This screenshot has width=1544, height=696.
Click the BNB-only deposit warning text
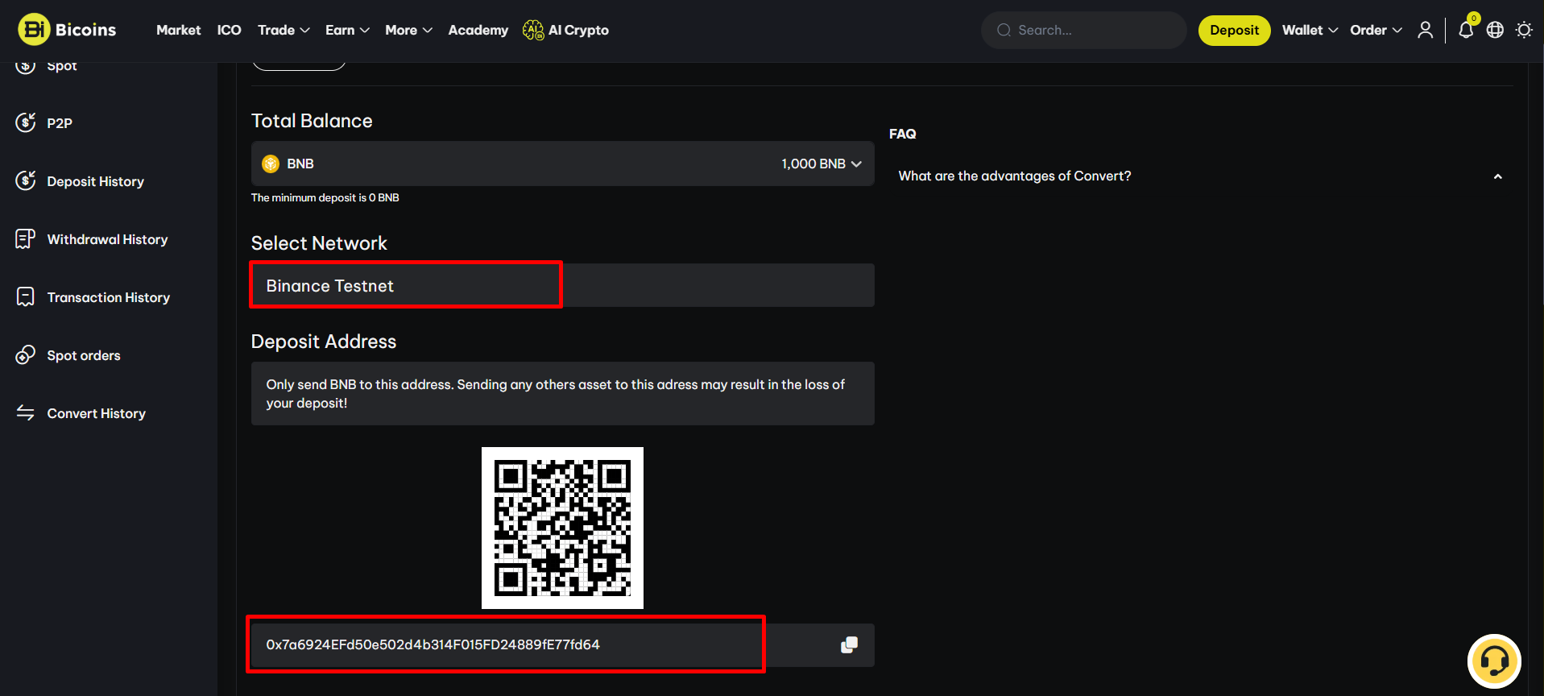(x=556, y=393)
